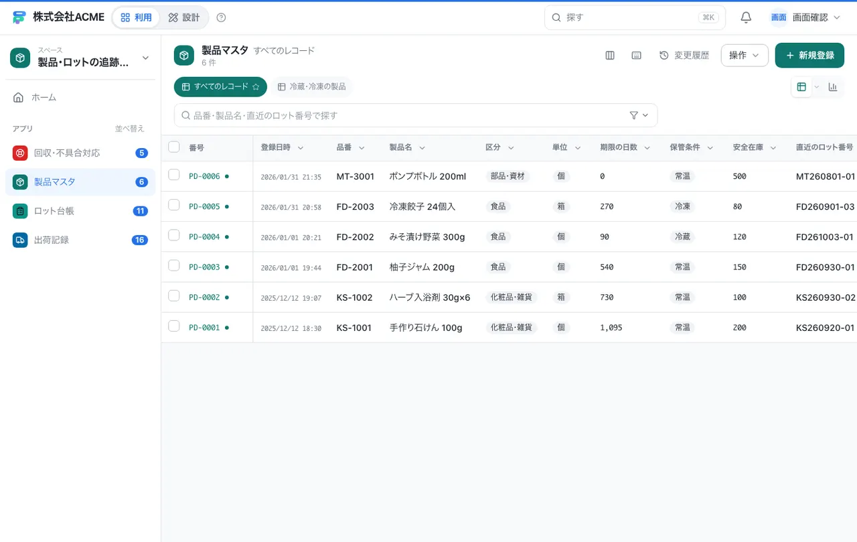The image size is (857, 542).
Task: Open the 操作 dropdown menu
Action: 745,56
